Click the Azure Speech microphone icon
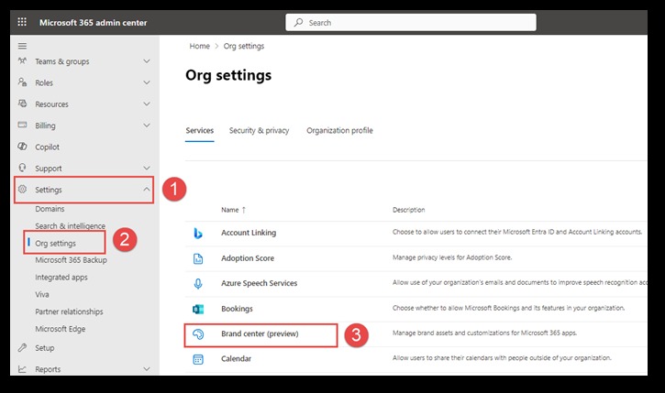Screen dimensions: 665x393 pyautogui.click(x=198, y=283)
